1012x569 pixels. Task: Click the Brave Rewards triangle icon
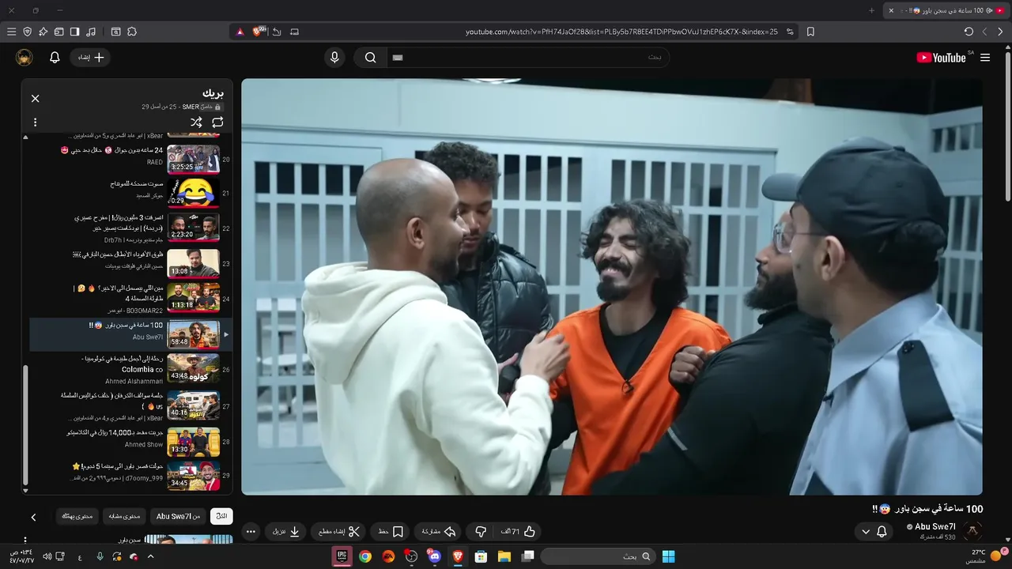(240, 32)
